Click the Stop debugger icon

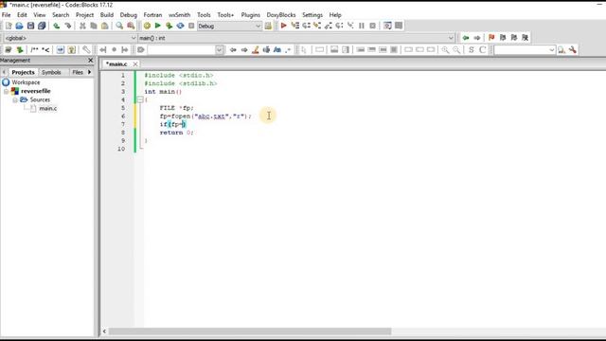tap(372, 26)
